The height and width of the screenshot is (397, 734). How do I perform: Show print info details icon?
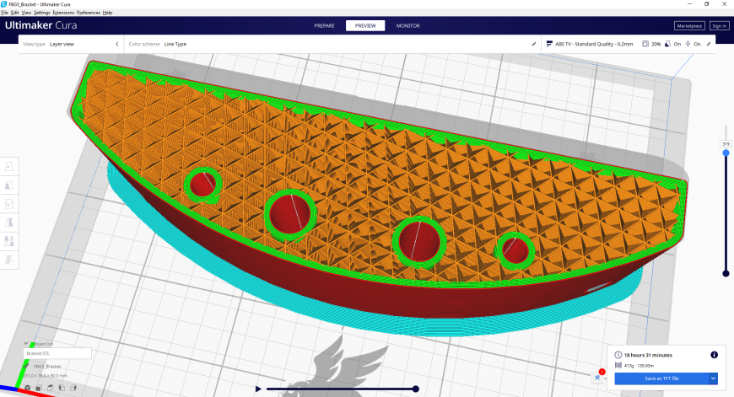(x=714, y=355)
